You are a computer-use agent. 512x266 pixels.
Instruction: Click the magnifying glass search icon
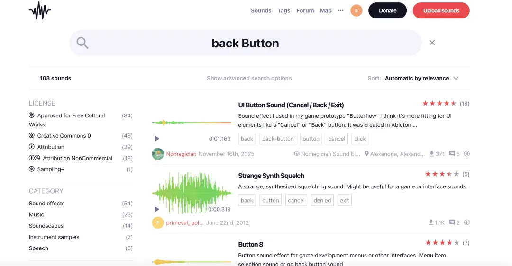click(x=82, y=43)
